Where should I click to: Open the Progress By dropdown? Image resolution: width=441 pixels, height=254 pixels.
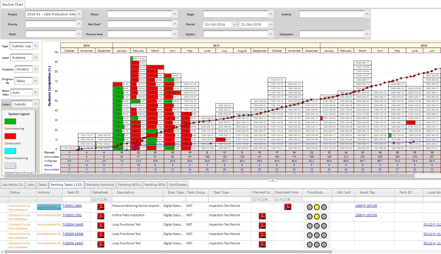(x=36, y=81)
